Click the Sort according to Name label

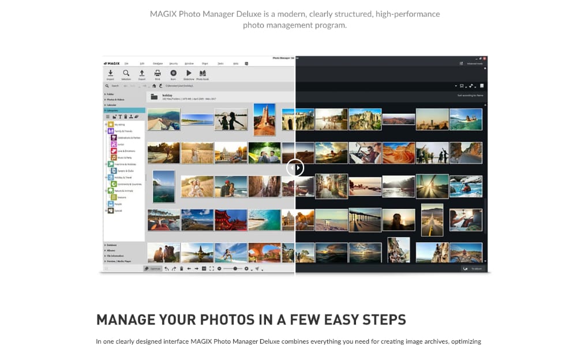pos(470,96)
